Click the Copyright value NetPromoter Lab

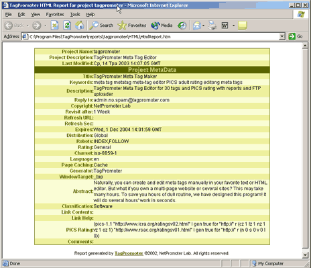pyautogui.click(x=112, y=105)
